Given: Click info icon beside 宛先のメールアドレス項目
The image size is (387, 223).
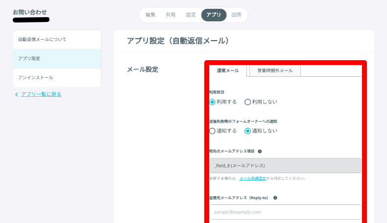Looking at the screenshot, I should pos(260,152).
